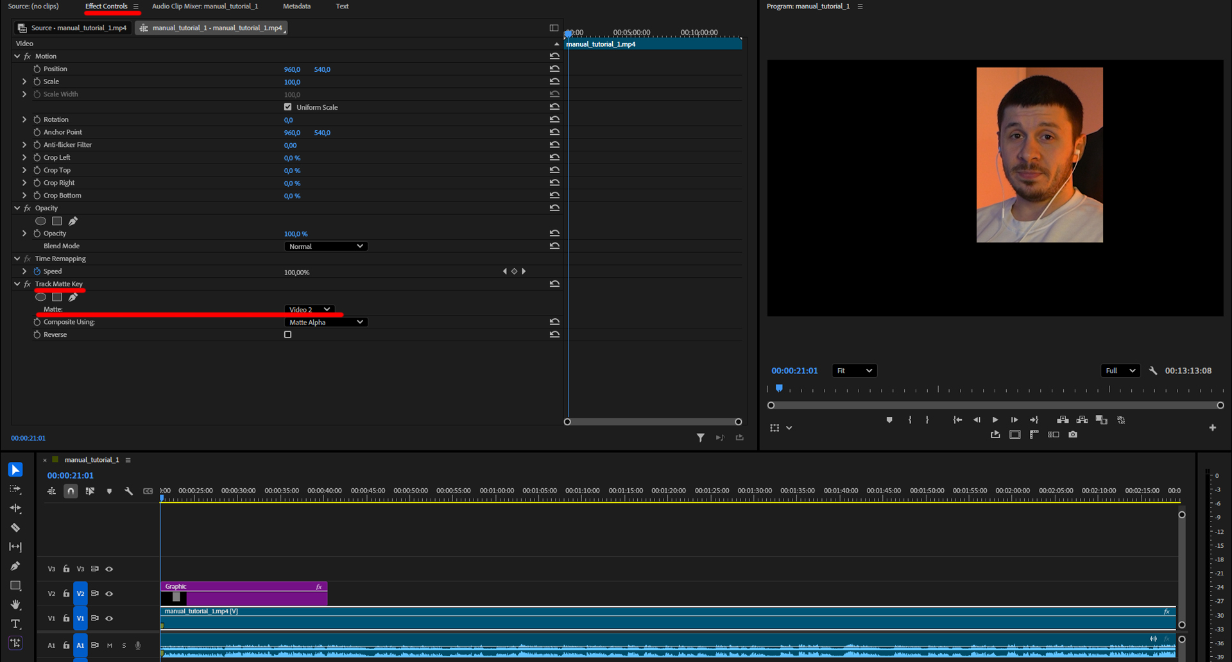Open the Matte Video 2 dropdown
Viewport: 1232px width, 662px height.
(309, 309)
